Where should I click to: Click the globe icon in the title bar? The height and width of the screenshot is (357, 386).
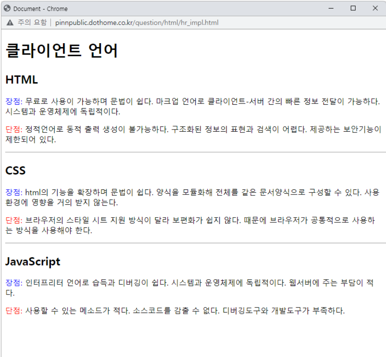(7, 9)
